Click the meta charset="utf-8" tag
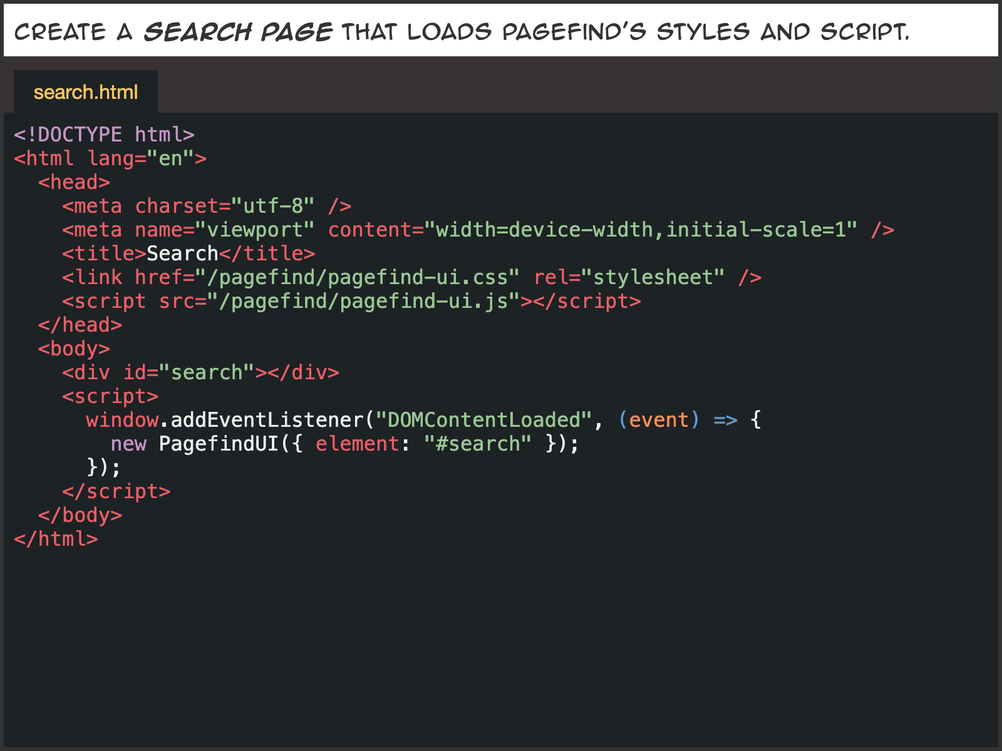1002x751 pixels. tap(206, 206)
